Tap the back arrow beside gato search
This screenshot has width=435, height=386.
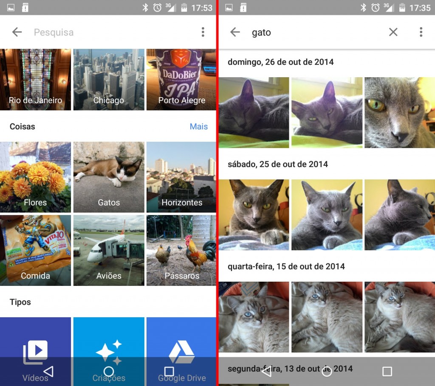pos(235,32)
